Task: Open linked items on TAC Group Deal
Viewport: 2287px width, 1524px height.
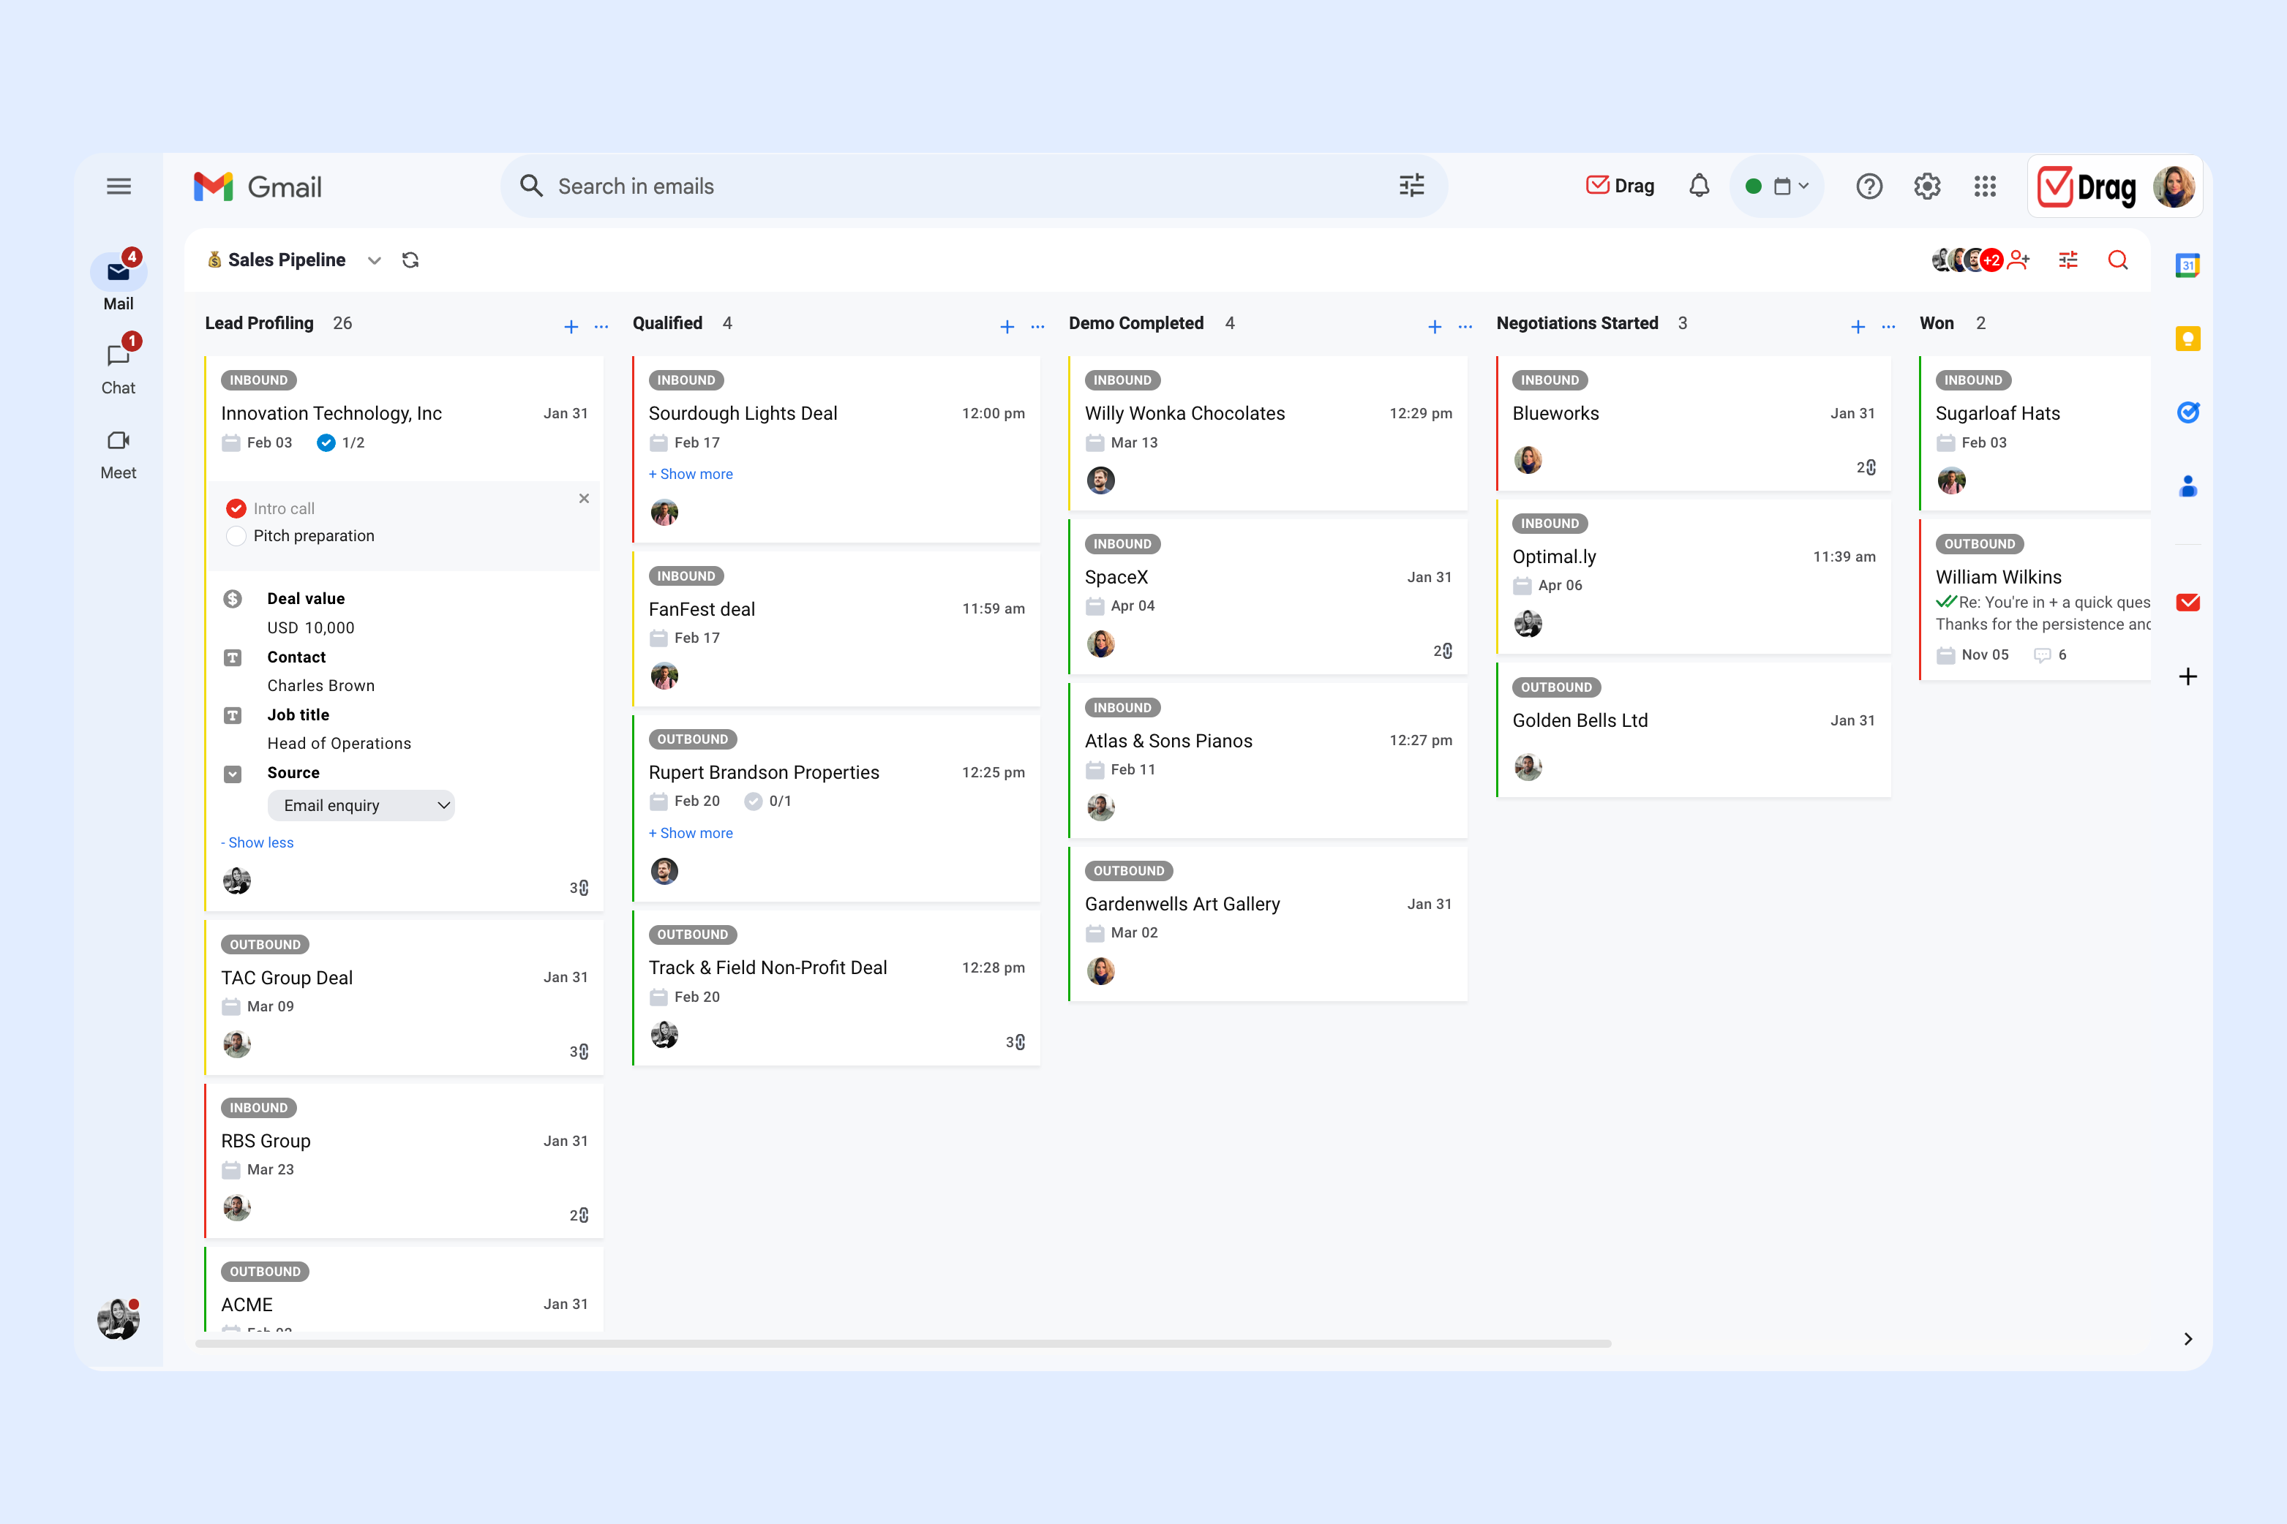Action: 579,1052
